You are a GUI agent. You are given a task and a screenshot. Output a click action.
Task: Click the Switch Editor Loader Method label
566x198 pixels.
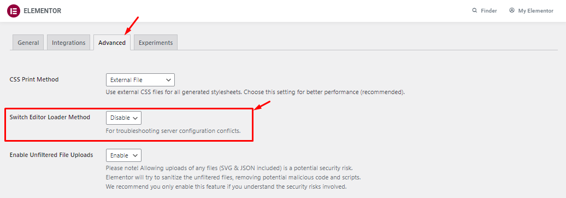50,117
